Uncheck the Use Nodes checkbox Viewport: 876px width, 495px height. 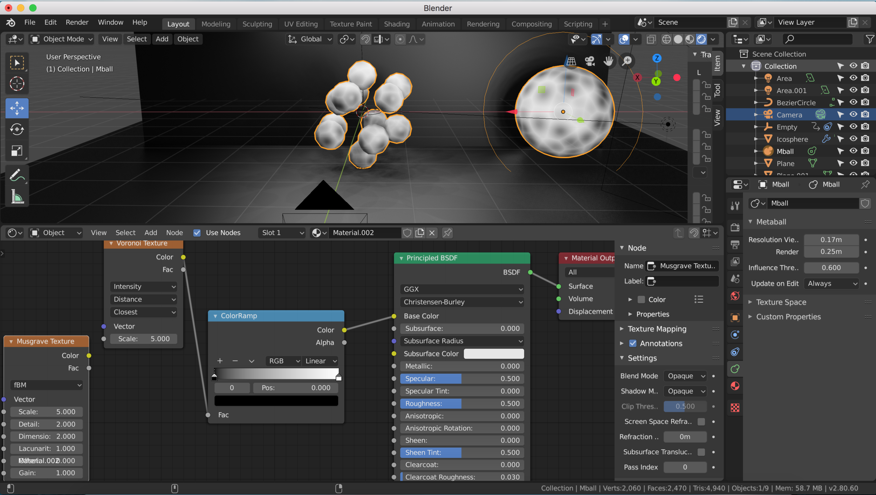coord(197,233)
